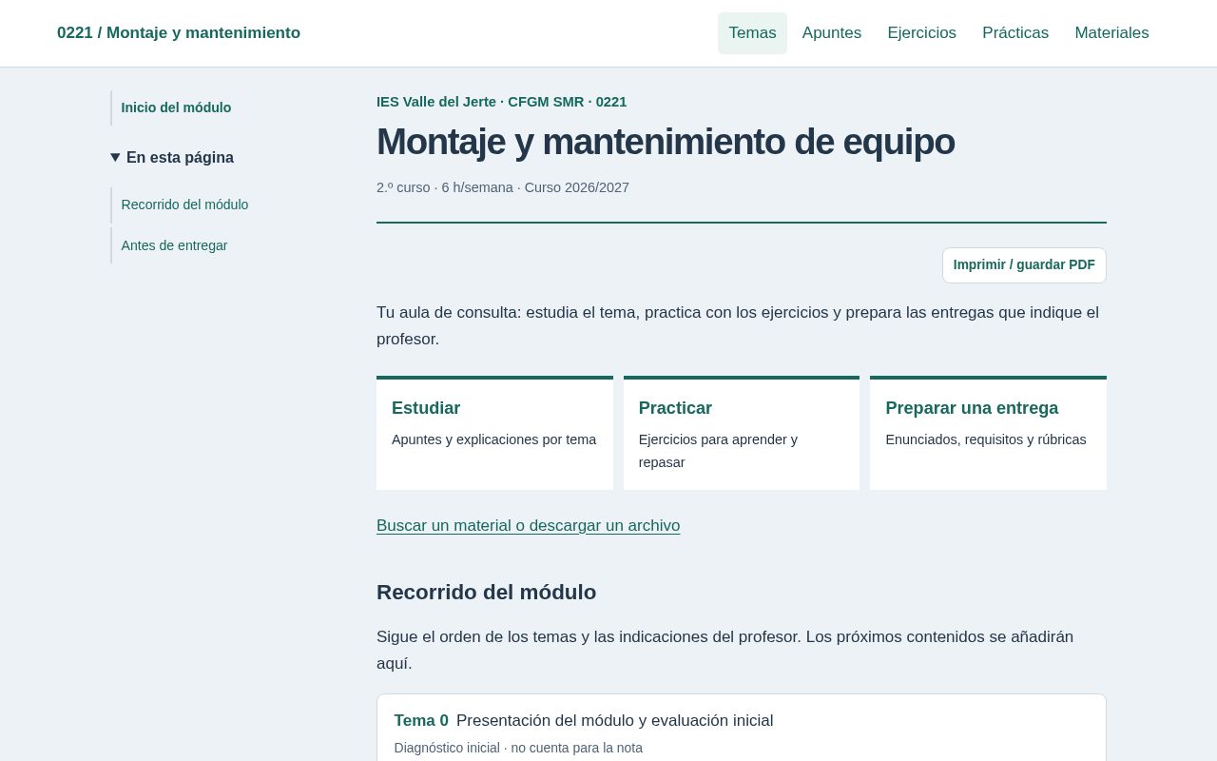Screen dimensions: 1217x761
Task: Open the Practicar card
Action: pos(742,434)
